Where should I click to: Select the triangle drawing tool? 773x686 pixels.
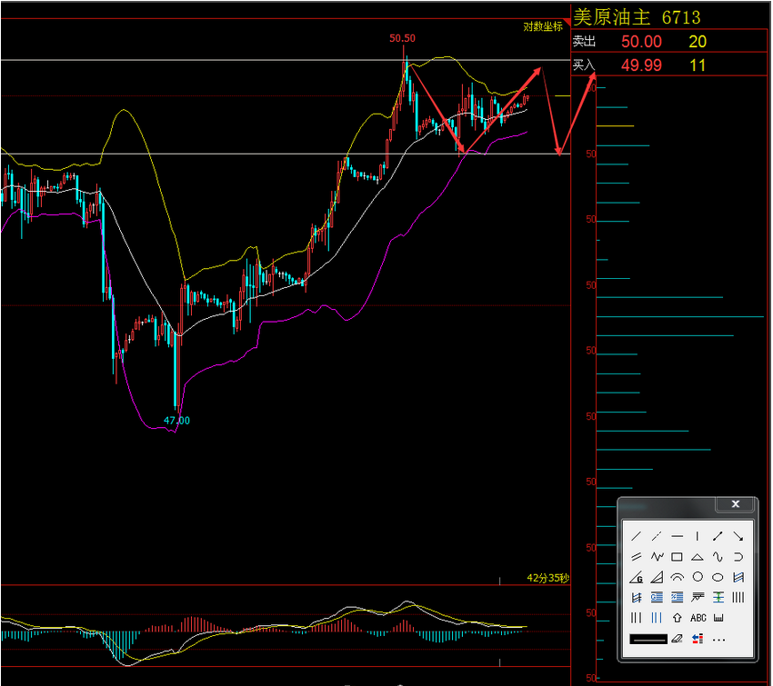[698, 557]
